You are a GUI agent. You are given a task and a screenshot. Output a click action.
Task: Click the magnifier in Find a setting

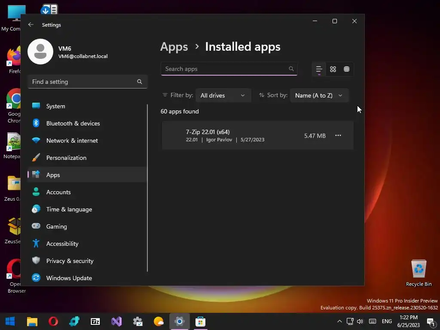140,82
